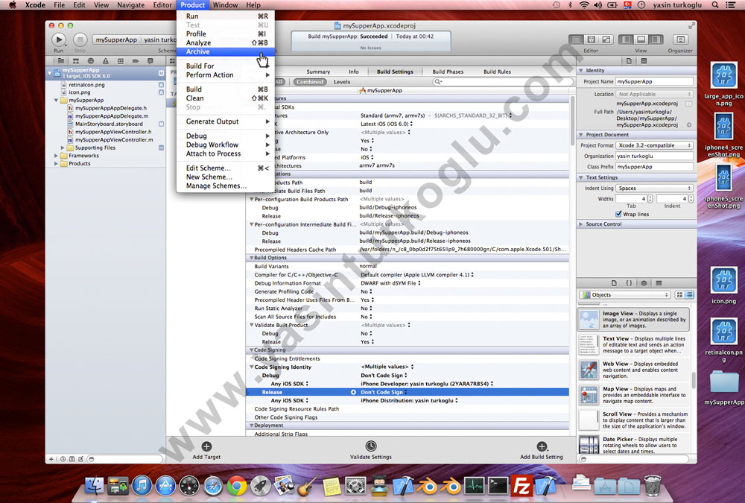745x503 pixels.
Task: Click the Tab width stepper
Action: coord(650,199)
